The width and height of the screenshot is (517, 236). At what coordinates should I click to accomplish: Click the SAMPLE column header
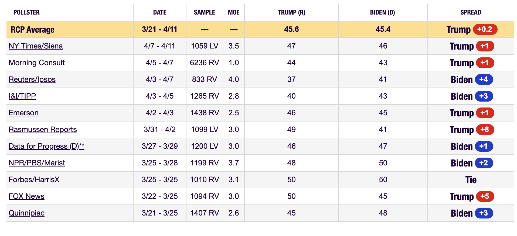(205, 12)
